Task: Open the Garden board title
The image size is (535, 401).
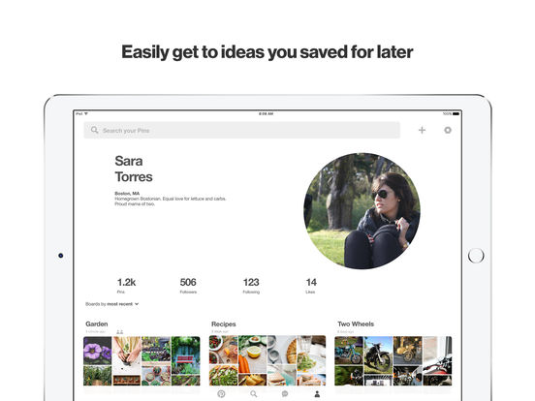Action: pyautogui.click(x=97, y=324)
